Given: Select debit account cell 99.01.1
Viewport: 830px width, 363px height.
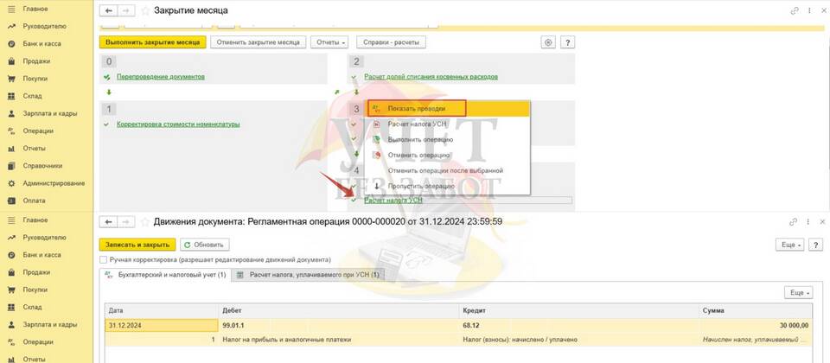Looking at the screenshot, I should (339, 326).
